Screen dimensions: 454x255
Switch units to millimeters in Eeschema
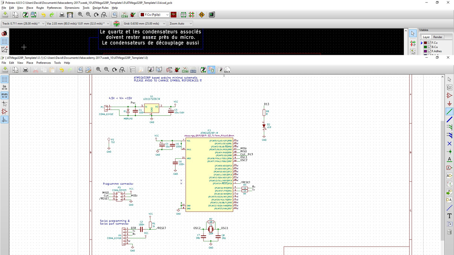4,96
